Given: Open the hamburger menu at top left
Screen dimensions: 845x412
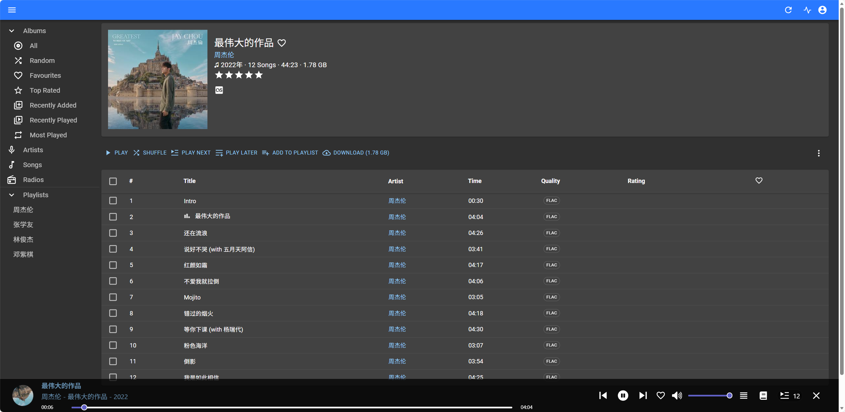Looking at the screenshot, I should coord(12,10).
